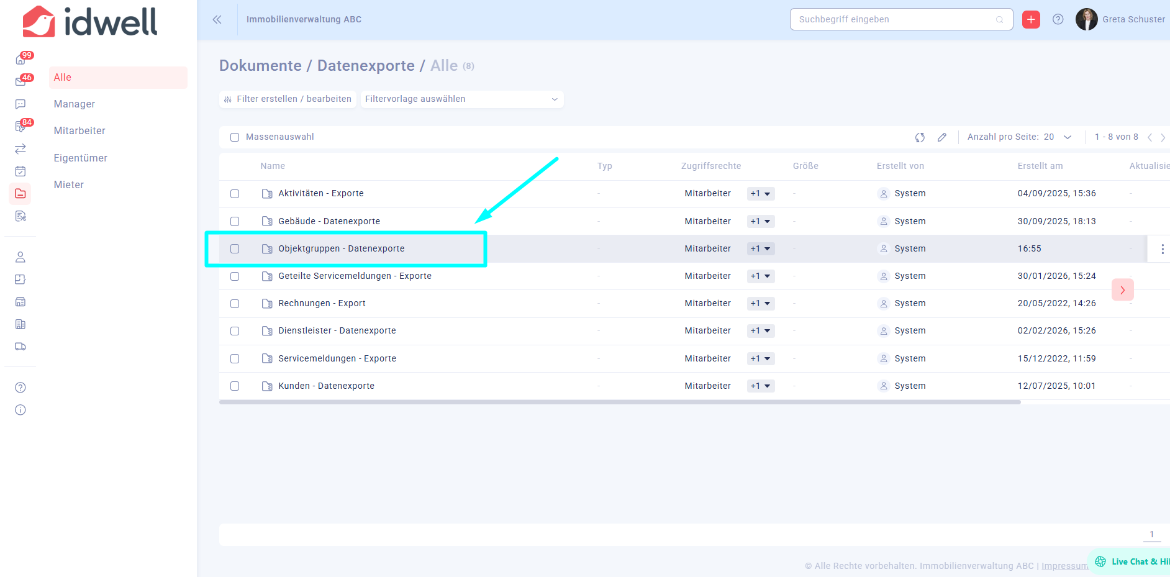Viewport: 1170px width, 577px height.
Task: Click the refresh list icon
Action: 920,137
